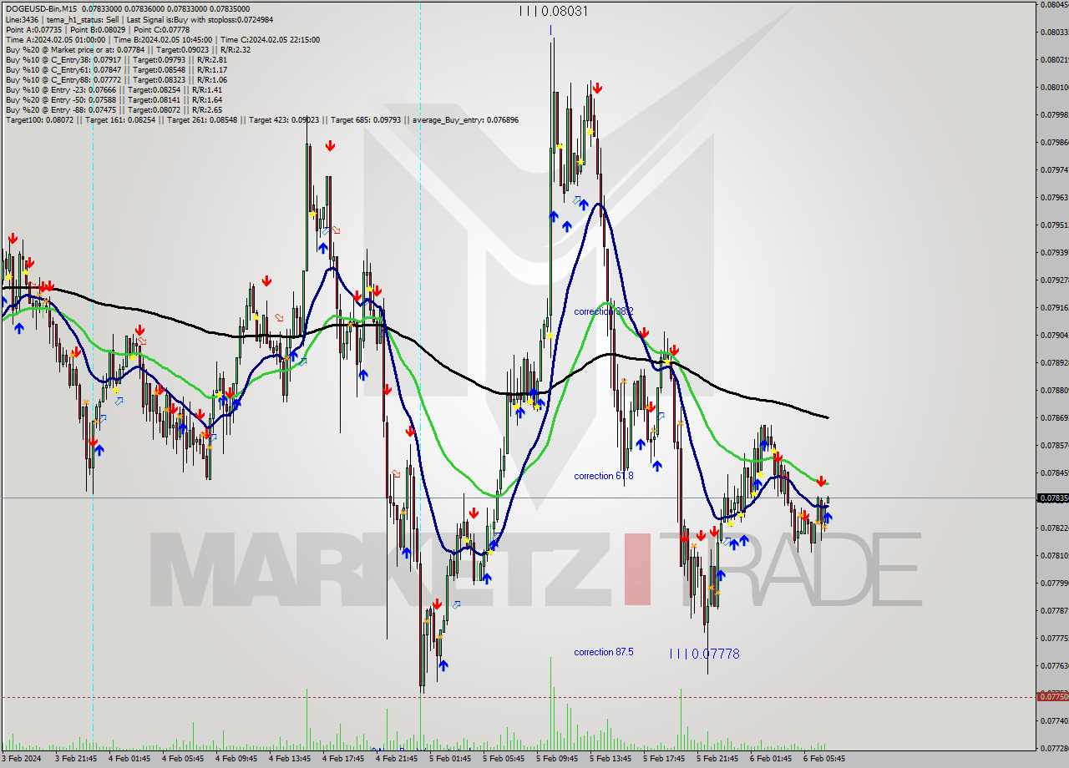Click the 0.07904 price axis label
1069x768 pixels.
[1054, 335]
